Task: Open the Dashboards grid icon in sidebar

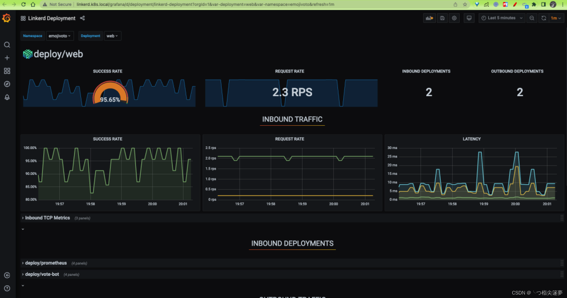Action: click(7, 71)
